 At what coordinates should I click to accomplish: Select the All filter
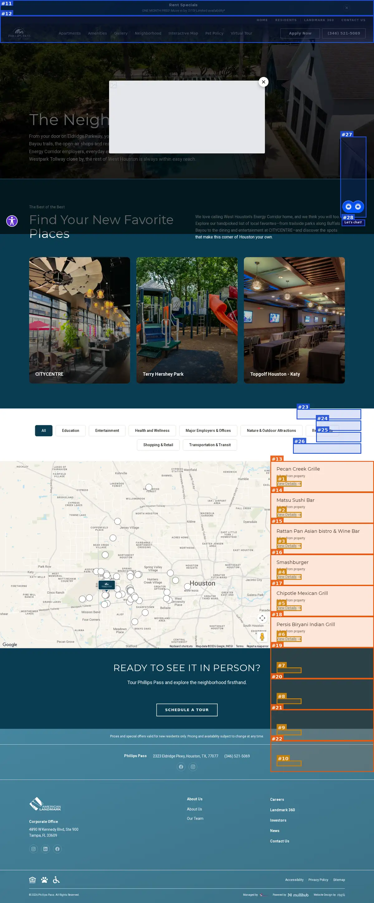point(44,431)
